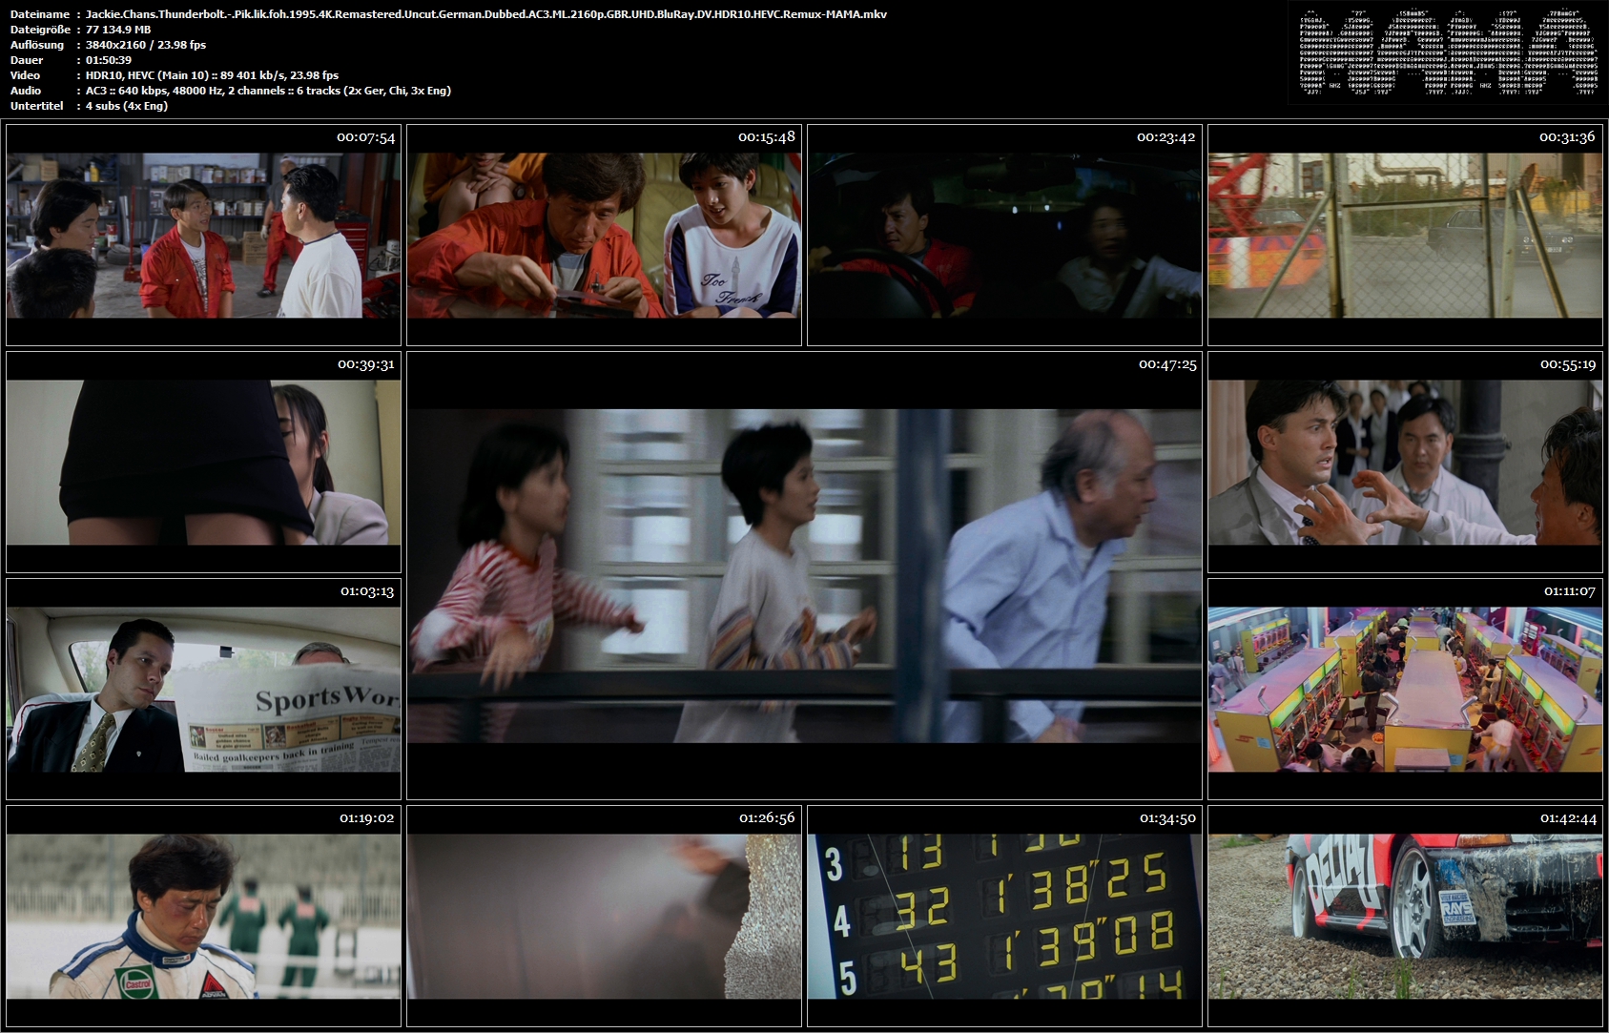Viewport: 1609px width, 1033px height.
Task: Click the subtitle value 4 subs (4x Eng)
Action: click(x=127, y=106)
